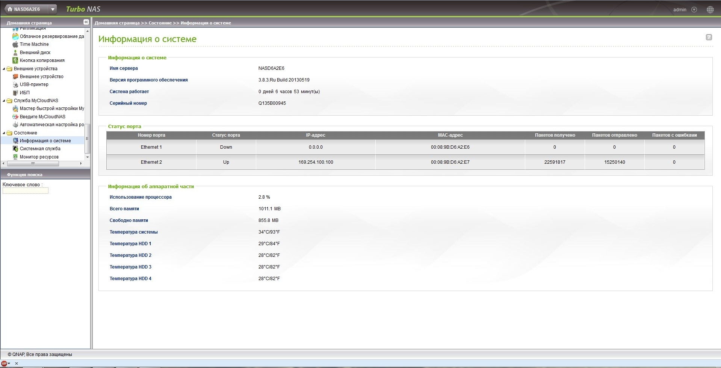Viewport: 721px width, 368px height.
Task: Open the NASD6A2E6 dropdown arrow
Action: coord(53,9)
